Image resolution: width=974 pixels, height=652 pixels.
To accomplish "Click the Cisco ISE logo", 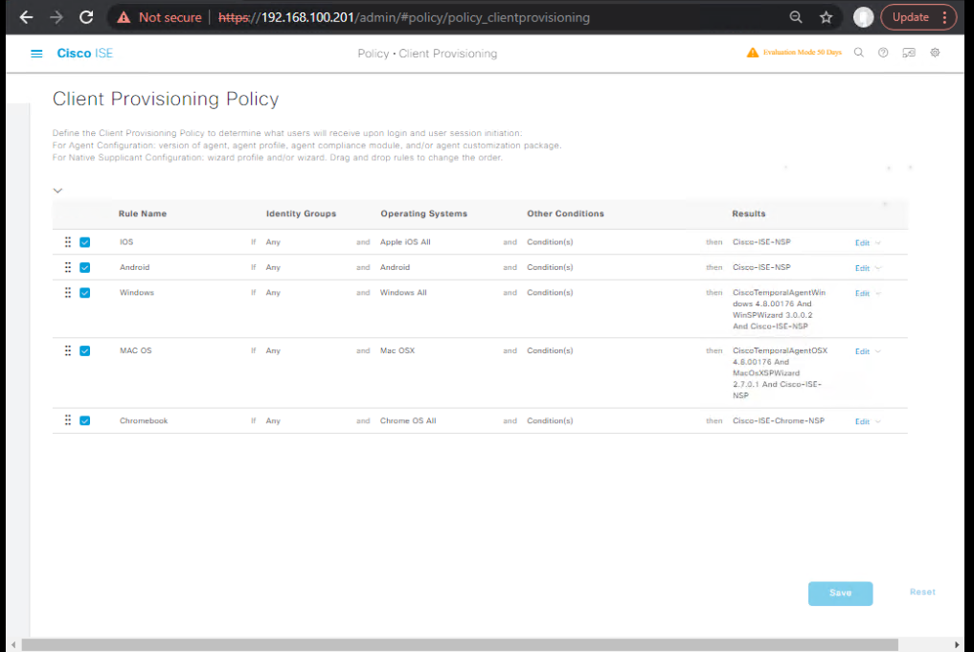I will coord(85,54).
